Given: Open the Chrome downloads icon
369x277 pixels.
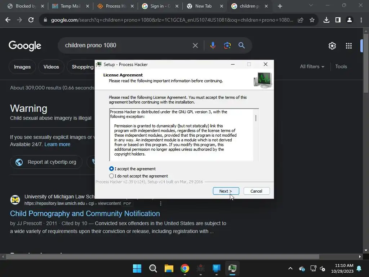Looking at the screenshot, I should [x=326, y=20].
